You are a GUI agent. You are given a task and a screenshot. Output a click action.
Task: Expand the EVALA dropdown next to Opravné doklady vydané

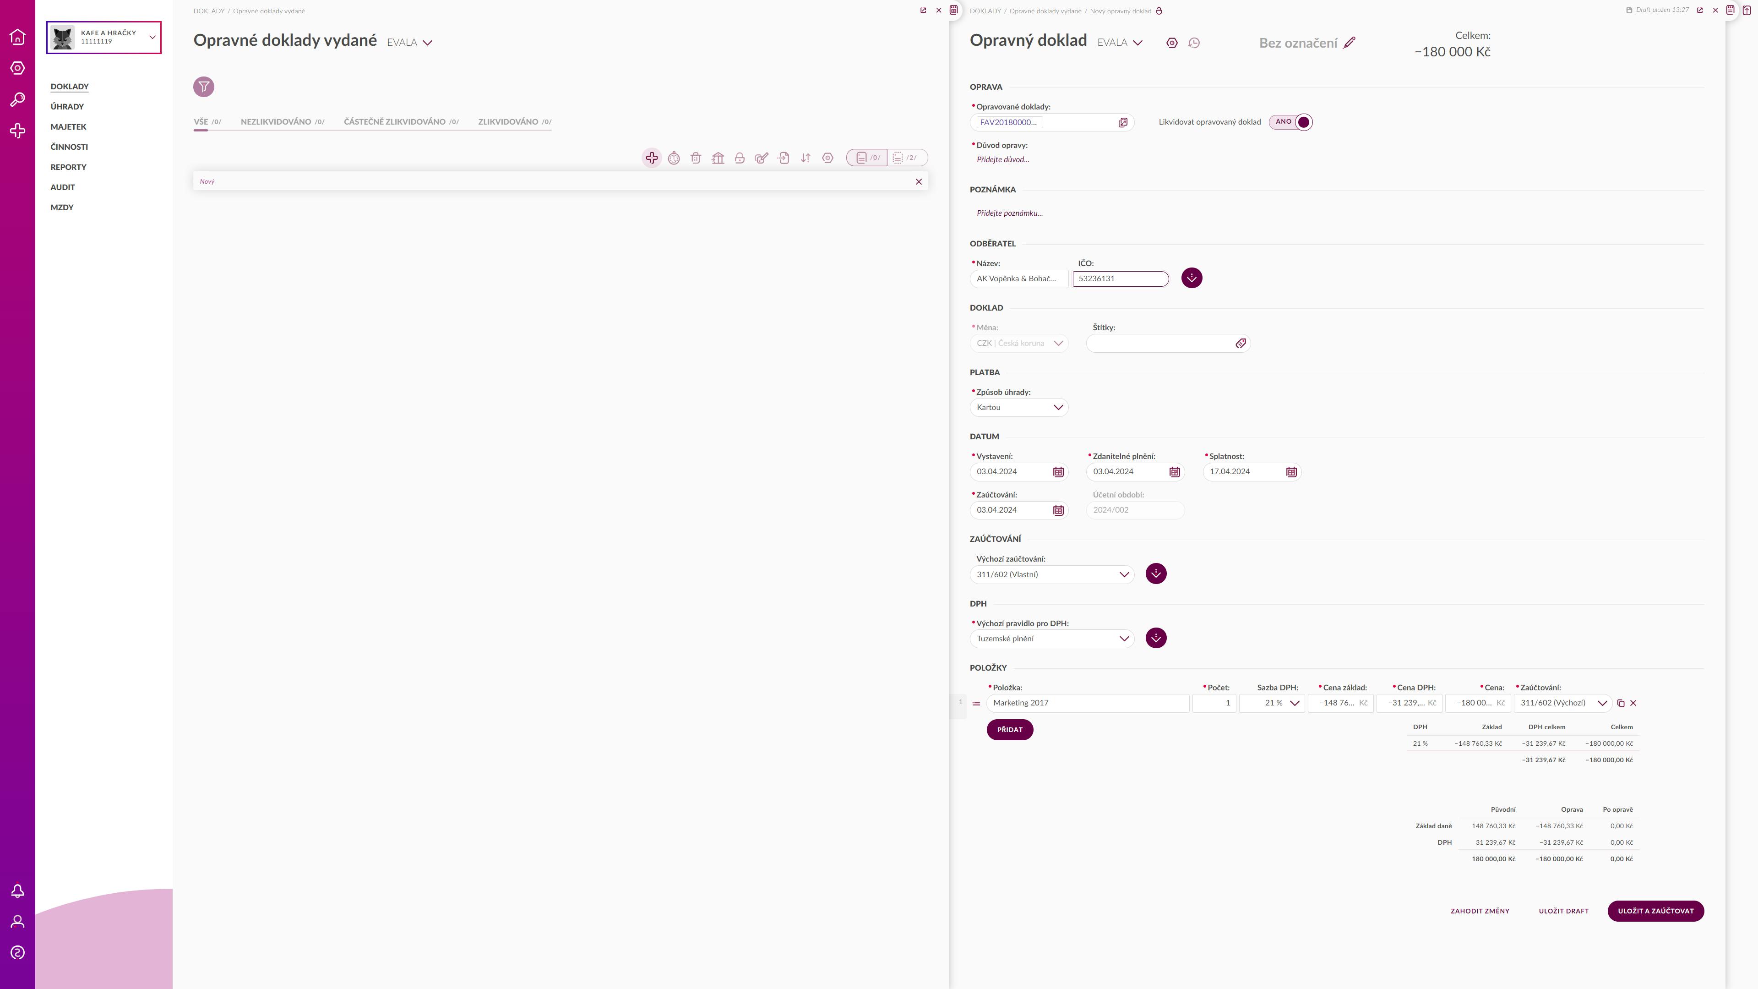coord(409,42)
